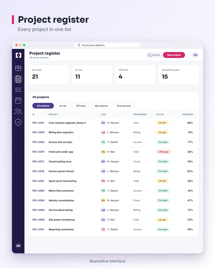
Task: Select the All projects filter tab
Action: (x=43, y=106)
